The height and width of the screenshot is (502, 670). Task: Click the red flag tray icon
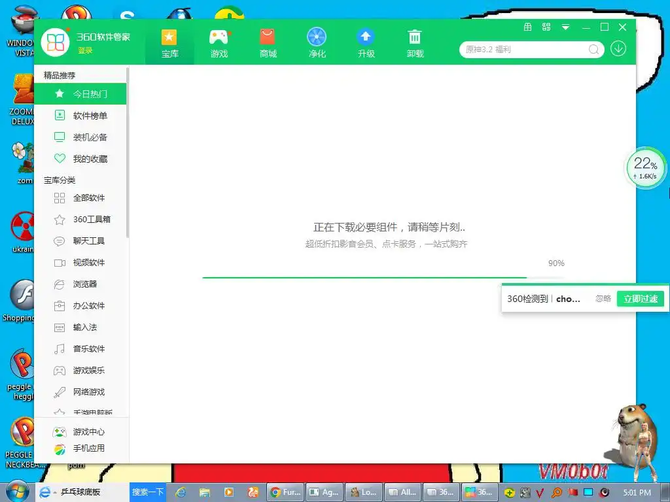(573, 492)
